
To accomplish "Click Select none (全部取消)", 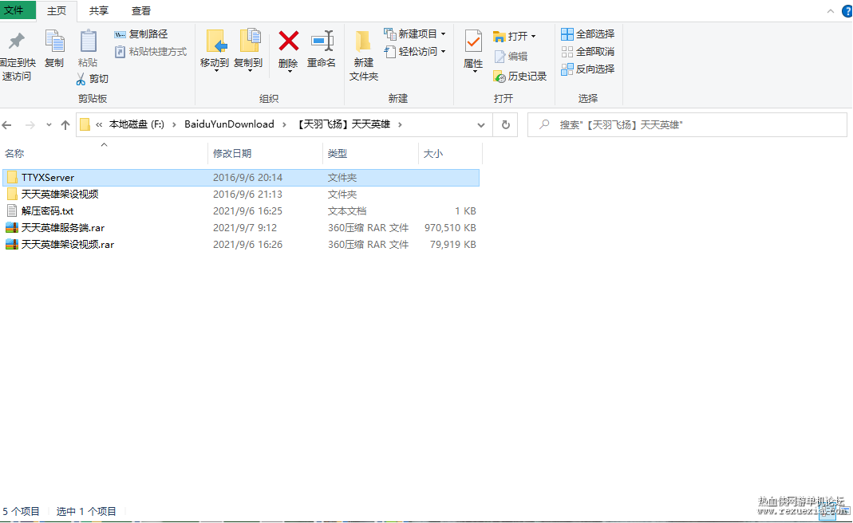I will pyautogui.click(x=587, y=52).
